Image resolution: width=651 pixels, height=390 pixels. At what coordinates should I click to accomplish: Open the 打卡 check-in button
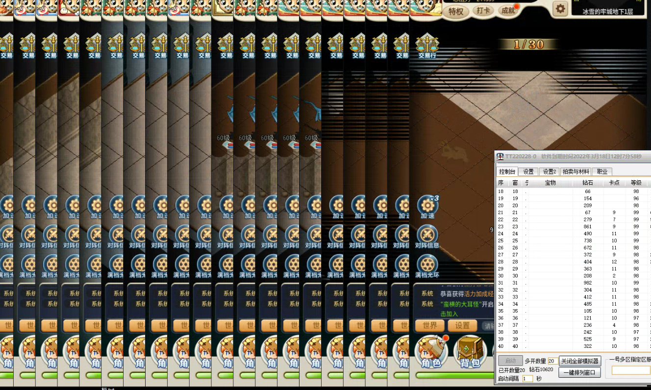[x=484, y=10]
